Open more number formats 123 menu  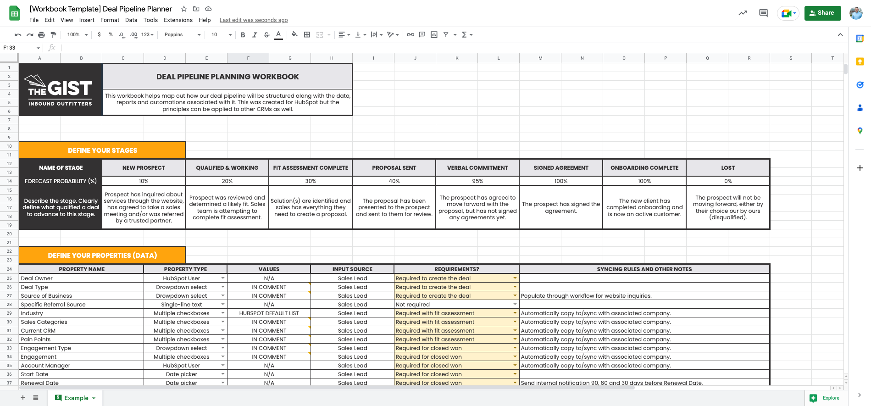point(147,35)
